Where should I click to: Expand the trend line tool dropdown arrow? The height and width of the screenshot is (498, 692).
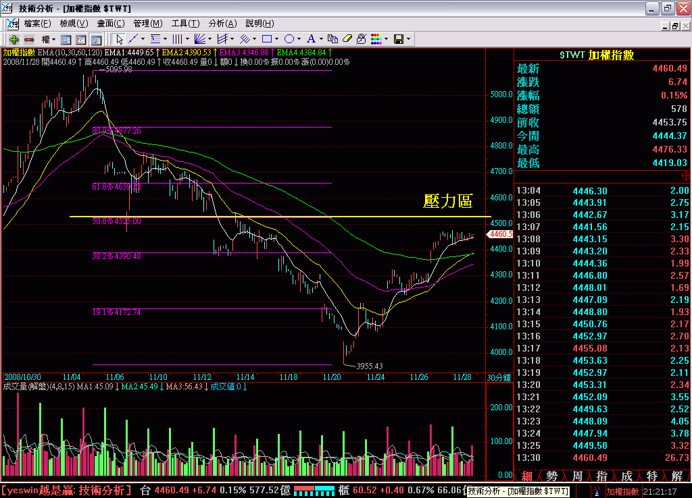[x=143, y=39]
